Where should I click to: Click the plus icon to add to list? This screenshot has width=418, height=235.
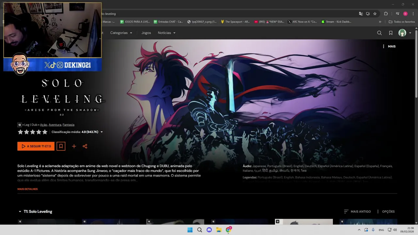click(x=74, y=146)
